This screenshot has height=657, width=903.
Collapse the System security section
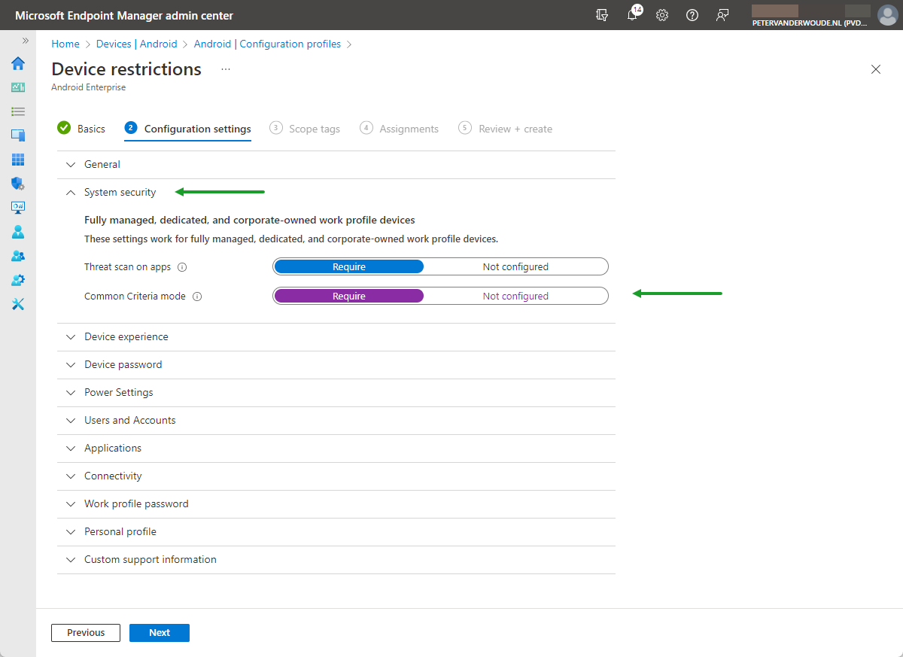point(120,192)
